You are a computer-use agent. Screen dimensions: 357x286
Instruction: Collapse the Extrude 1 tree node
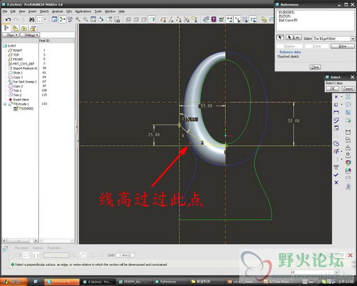[x=5, y=104]
